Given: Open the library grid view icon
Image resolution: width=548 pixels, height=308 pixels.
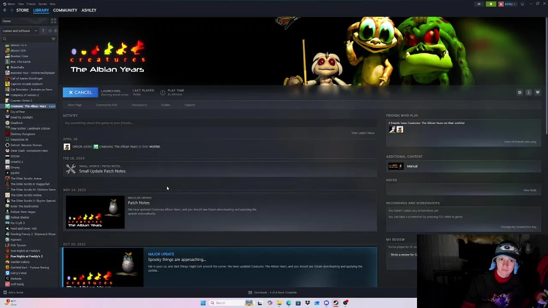Looking at the screenshot, I should pos(54,21).
